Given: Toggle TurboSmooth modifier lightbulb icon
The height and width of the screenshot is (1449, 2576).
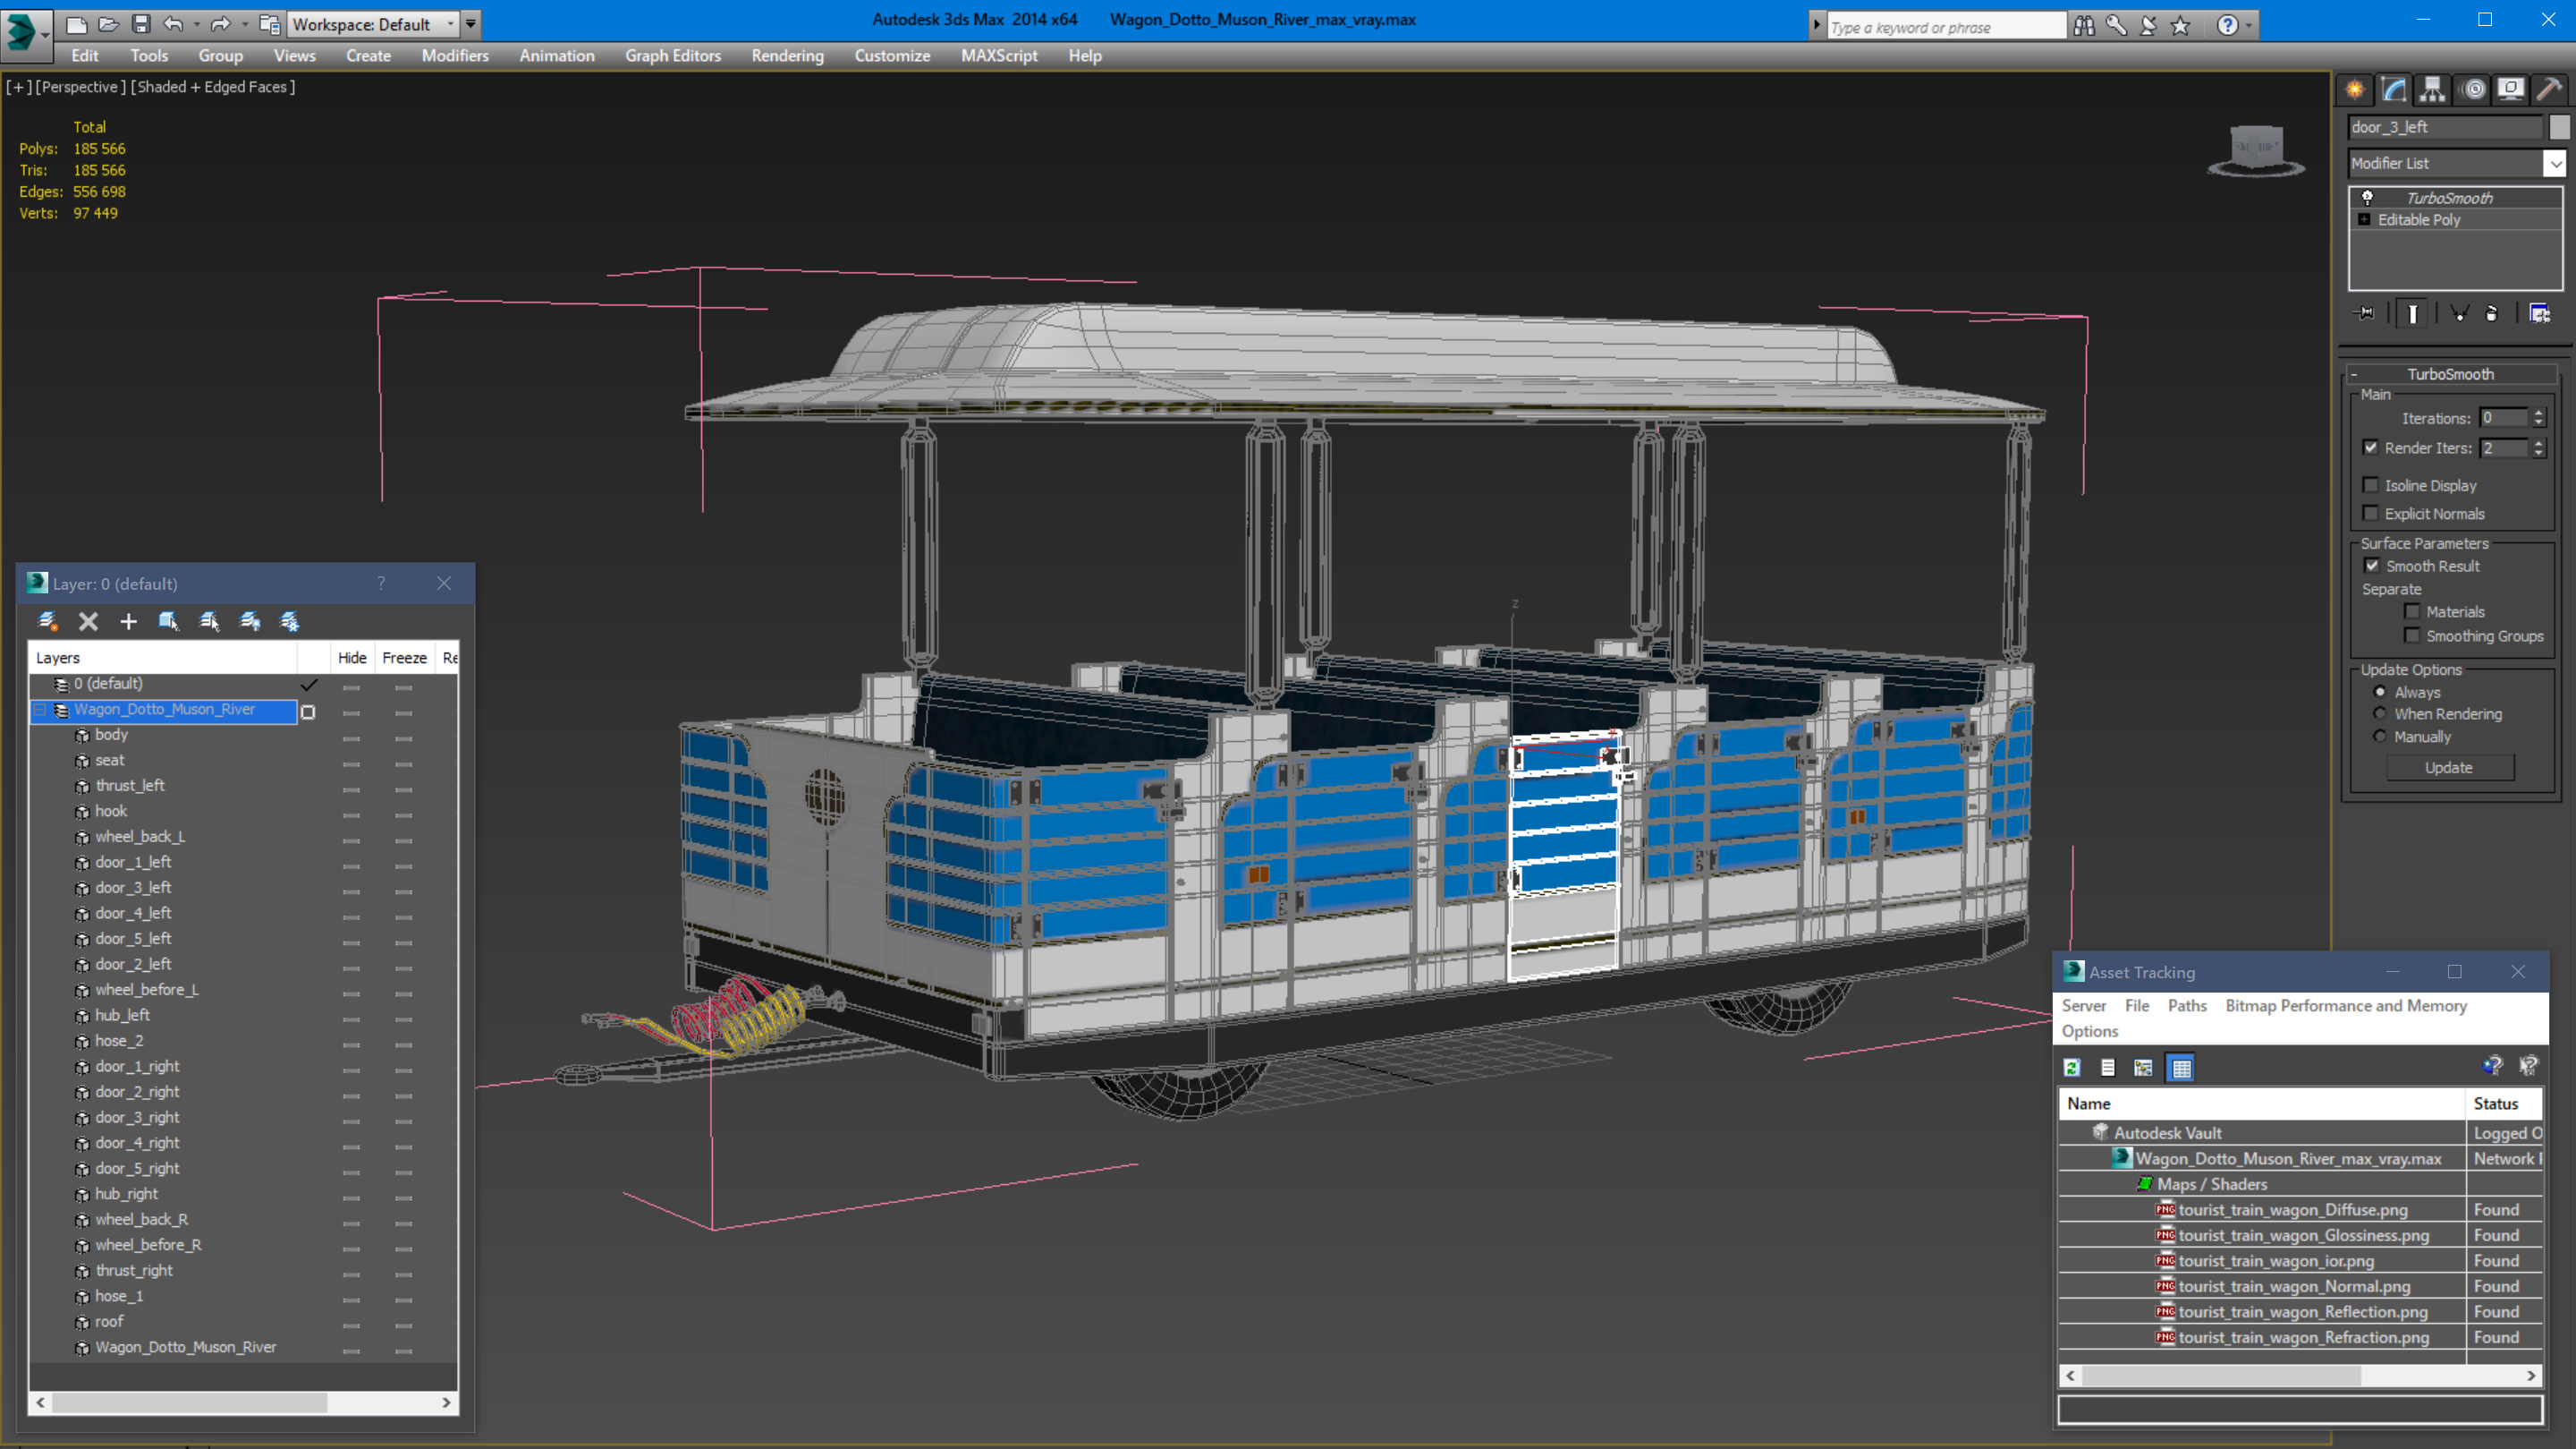Looking at the screenshot, I should (x=2367, y=197).
